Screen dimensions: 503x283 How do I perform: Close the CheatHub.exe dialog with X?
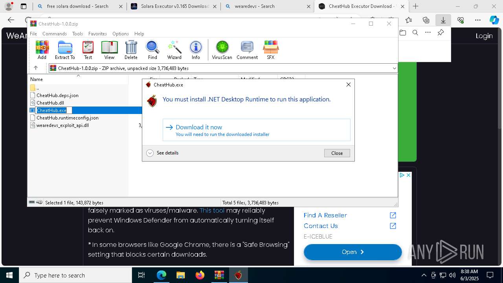pyautogui.click(x=348, y=85)
